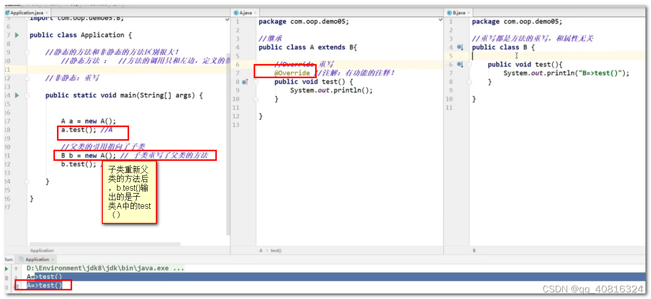This screenshot has height=299, width=651.
Task: Select Application tab in the Run panel
Action: click(x=35, y=260)
